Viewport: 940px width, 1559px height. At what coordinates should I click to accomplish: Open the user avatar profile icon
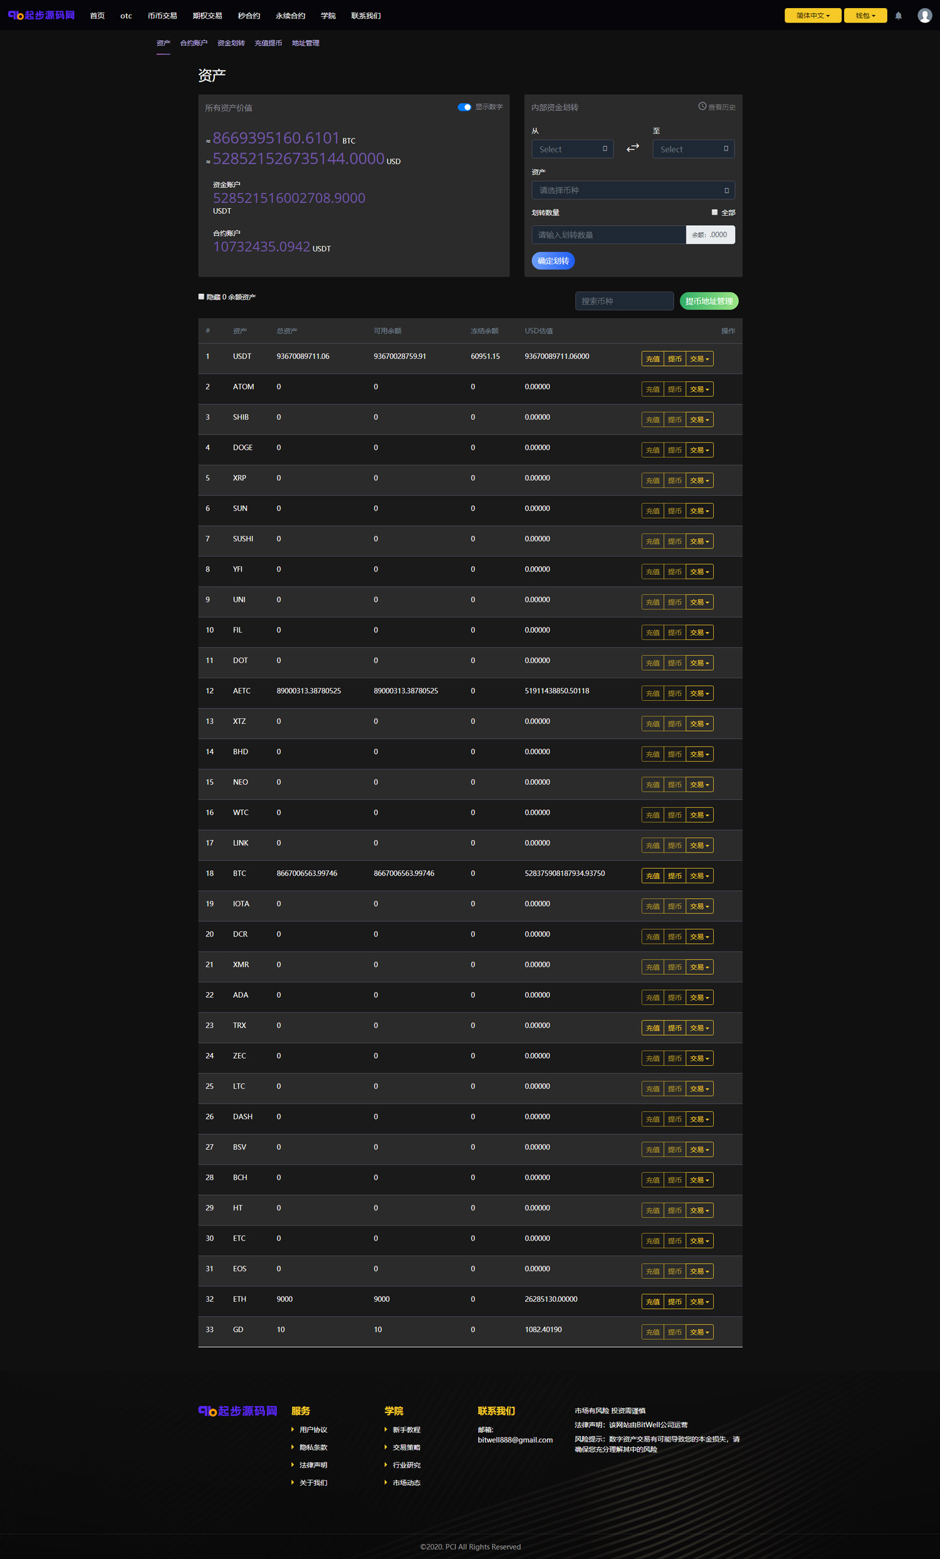[x=924, y=16]
